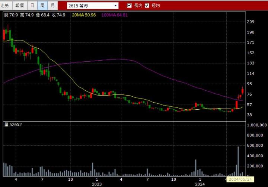Select the 月 monthly chart period
This screenshot has width=268, height=187.
(52, 6)
